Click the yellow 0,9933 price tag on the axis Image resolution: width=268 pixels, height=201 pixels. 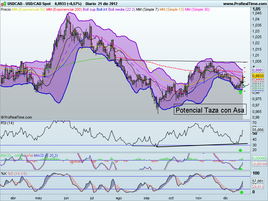(258, 76)
